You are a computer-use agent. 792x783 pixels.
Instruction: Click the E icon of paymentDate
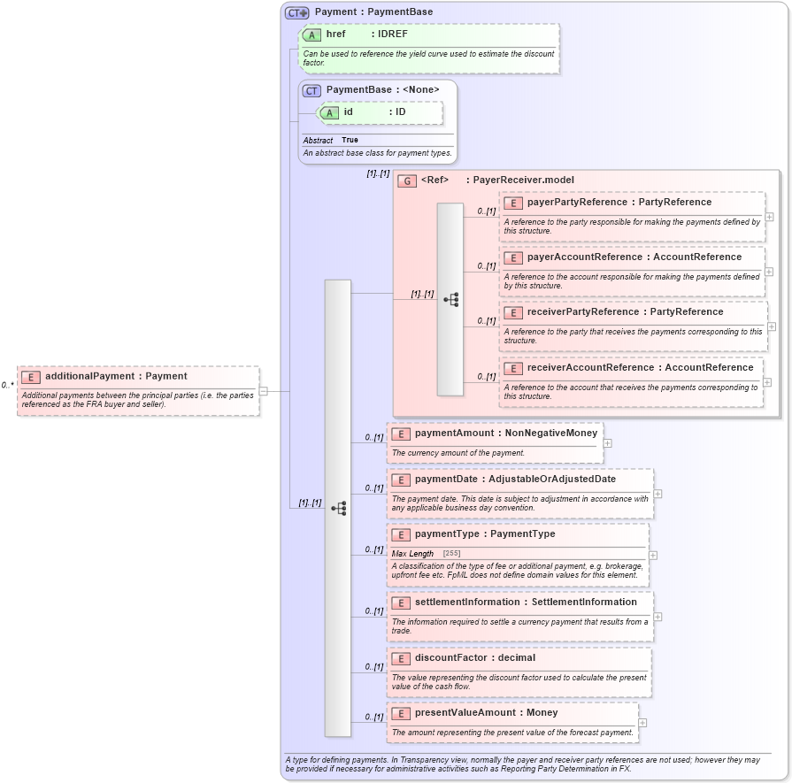401,480
